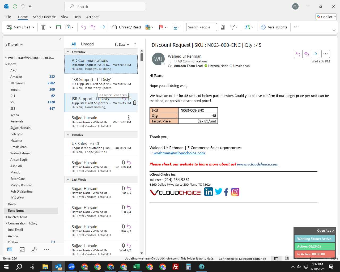Click Send/Receive All Folders icon in title bar

15,6
